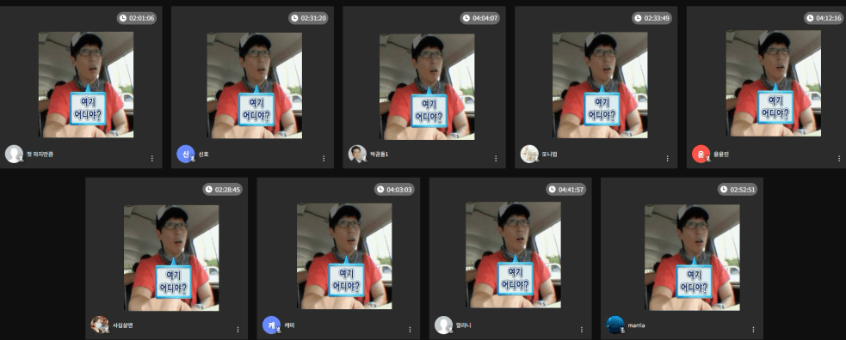Select 케미's video thumbnail
Viewport: 846px width, 340px height.
pyautogui.click(x=344, y=256)
